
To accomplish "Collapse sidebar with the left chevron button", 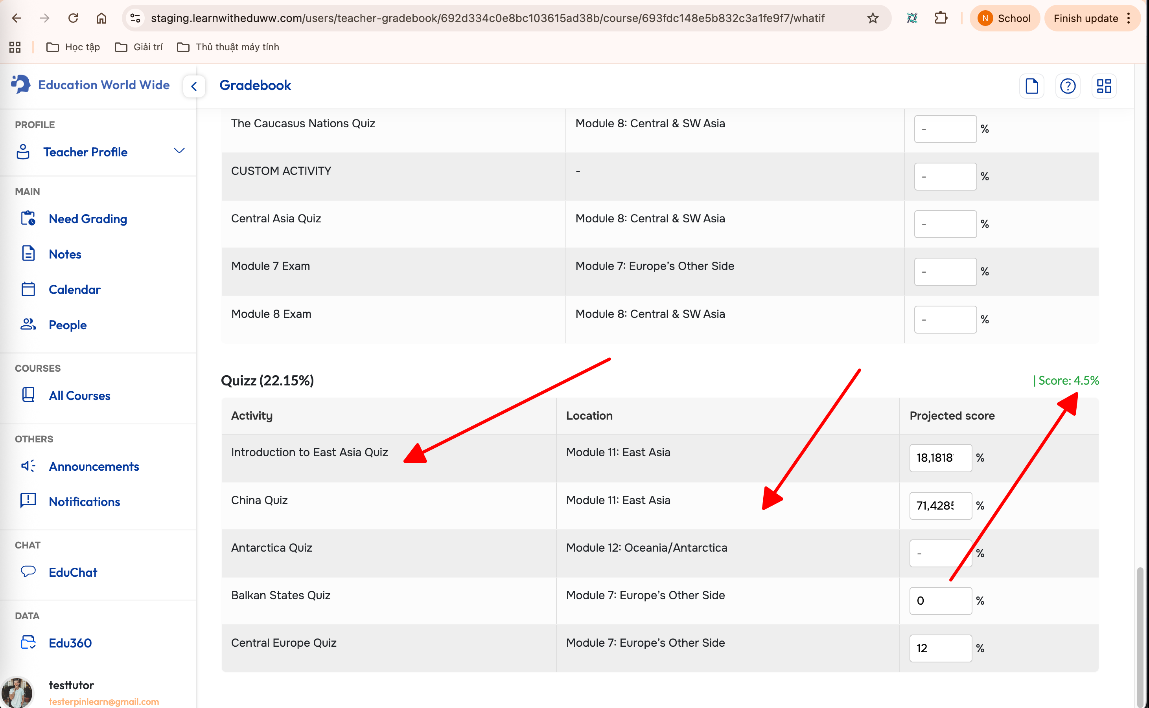I will coord(194,86).
